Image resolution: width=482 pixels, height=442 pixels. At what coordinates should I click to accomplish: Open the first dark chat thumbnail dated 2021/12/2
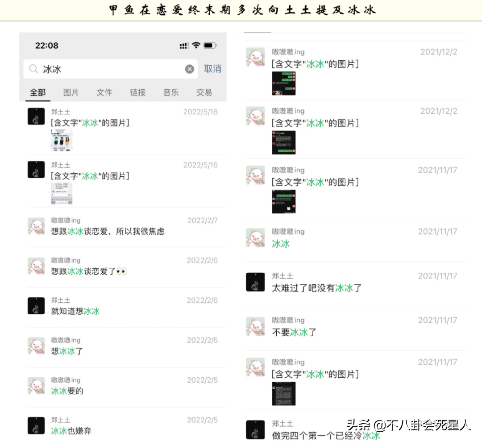coord(284,83)
